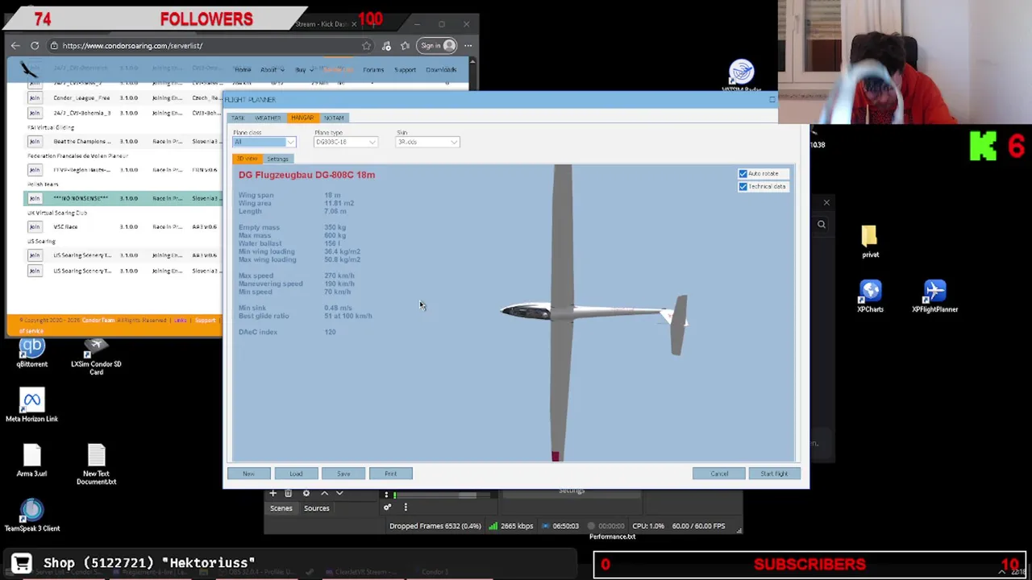
Task: Open Forums on the Condor site
Action: click(x=373, y=70)
